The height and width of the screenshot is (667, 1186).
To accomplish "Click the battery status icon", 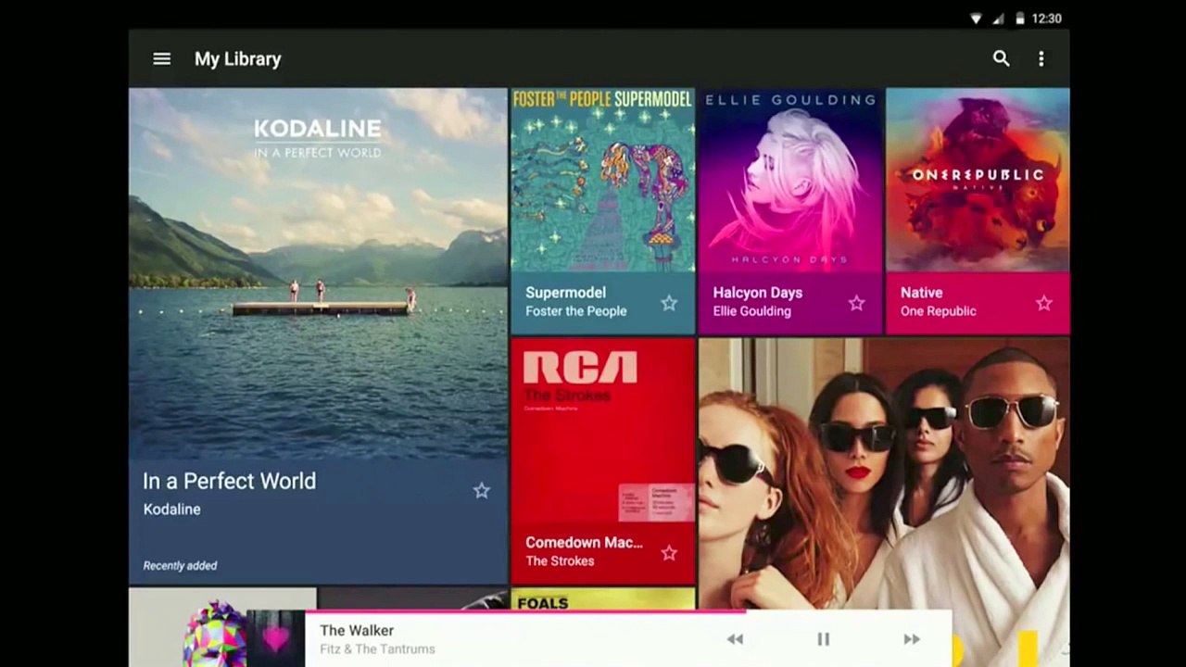I will [1020, 19].
